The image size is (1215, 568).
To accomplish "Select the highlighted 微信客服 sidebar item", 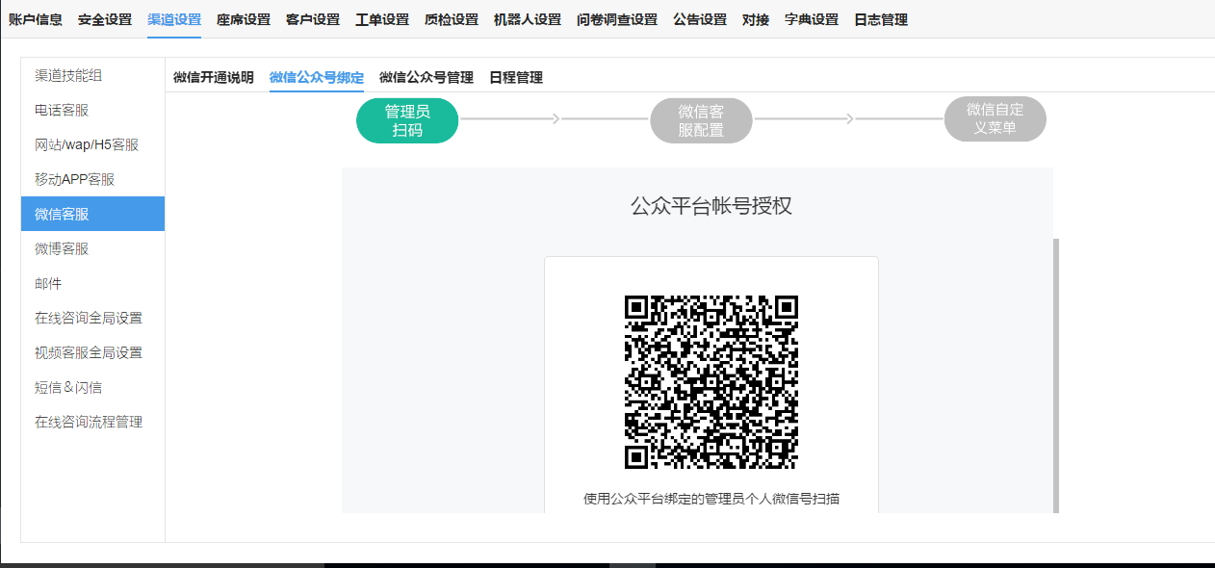I will coord(92,214).
